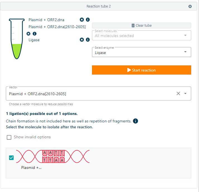The width and height of the screenshot is (199, 192).
Task: Remove Ligase from the tube
Action: pyautogui.click(x=82, y=40)
